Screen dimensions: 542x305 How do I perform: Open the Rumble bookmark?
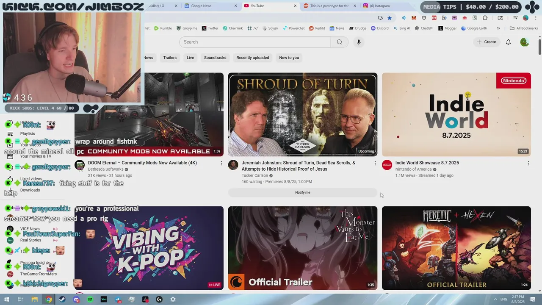coord(163,28)
